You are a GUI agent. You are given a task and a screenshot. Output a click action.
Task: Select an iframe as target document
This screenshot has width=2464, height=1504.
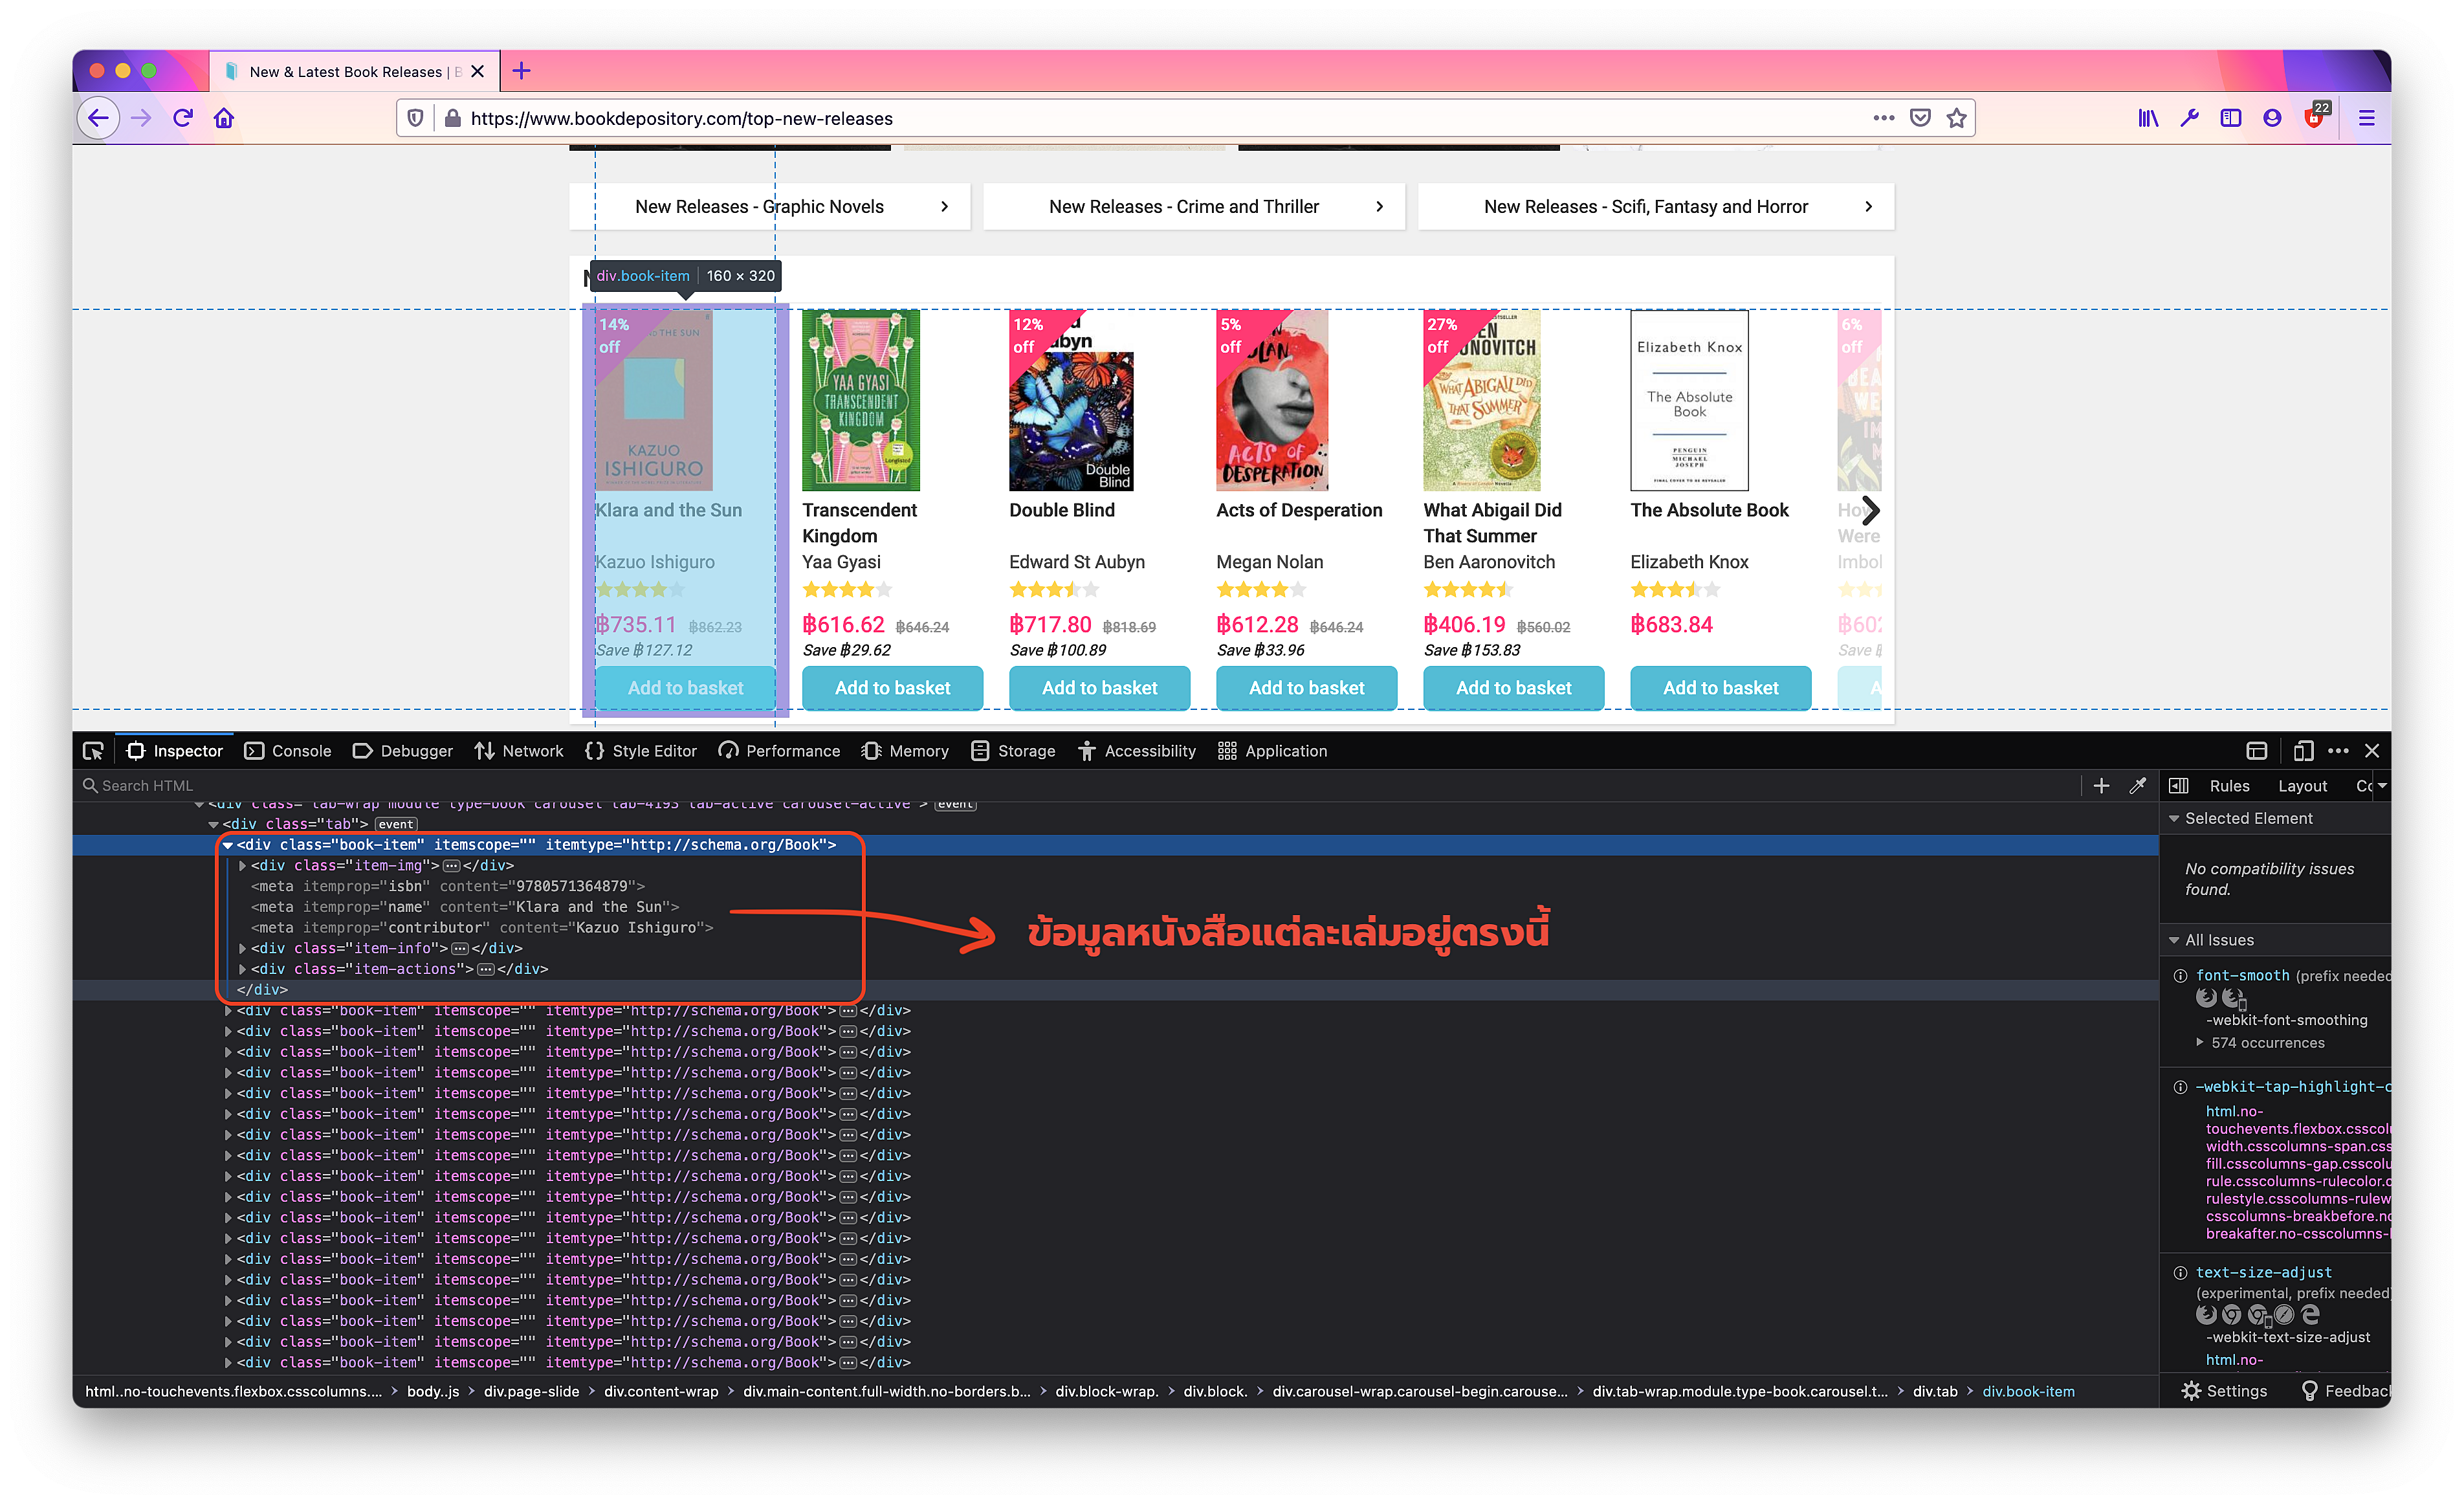(2257, 751)
